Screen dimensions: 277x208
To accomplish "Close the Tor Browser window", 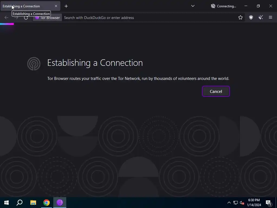I will (271, 6).
